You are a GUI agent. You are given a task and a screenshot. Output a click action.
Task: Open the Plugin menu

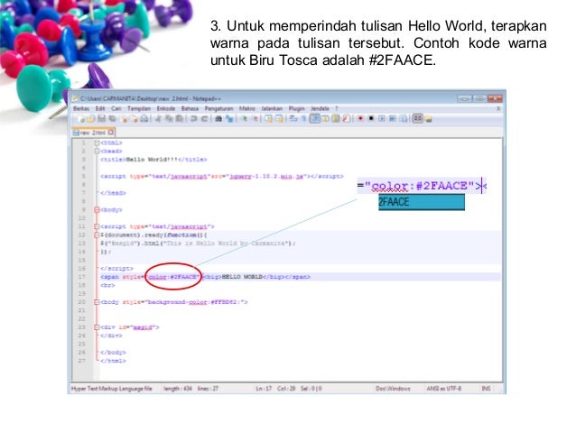(x=296, y=108)
